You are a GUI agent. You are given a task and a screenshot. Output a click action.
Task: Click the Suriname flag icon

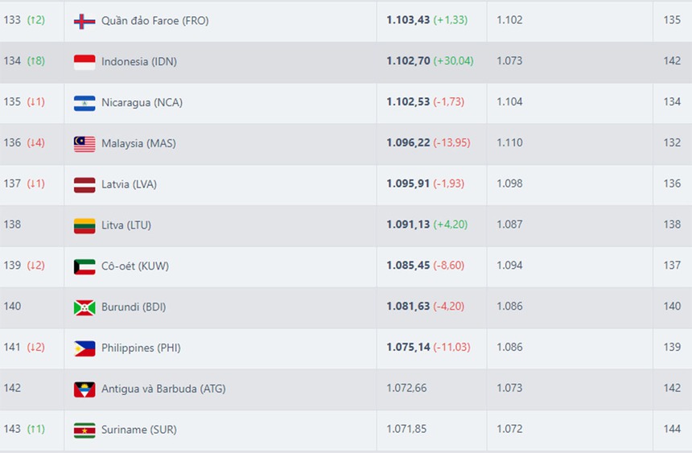point(84,430)
